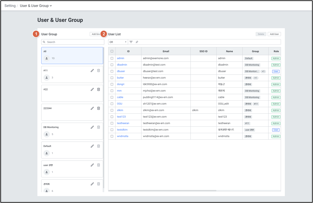Click the edit pencil icon for group #11
This screenshot has height=203, width=313.
tap(92, 71)
